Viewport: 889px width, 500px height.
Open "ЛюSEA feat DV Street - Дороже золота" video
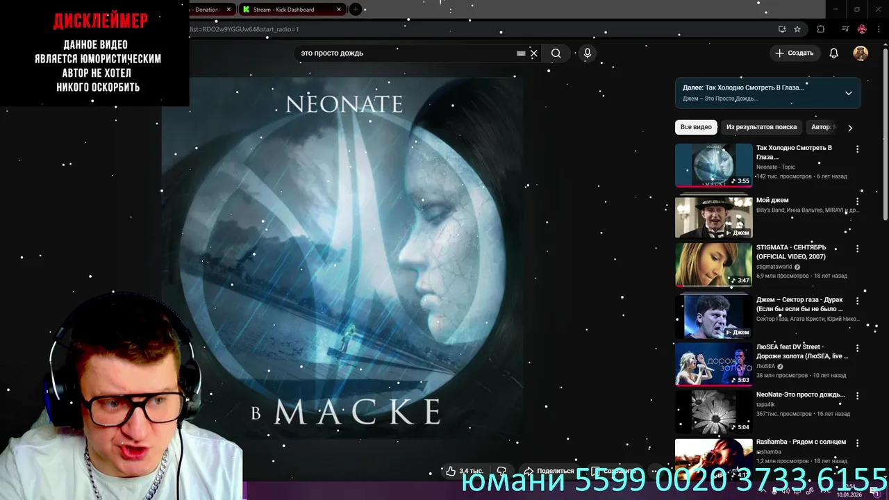click(x=802, y=351)
